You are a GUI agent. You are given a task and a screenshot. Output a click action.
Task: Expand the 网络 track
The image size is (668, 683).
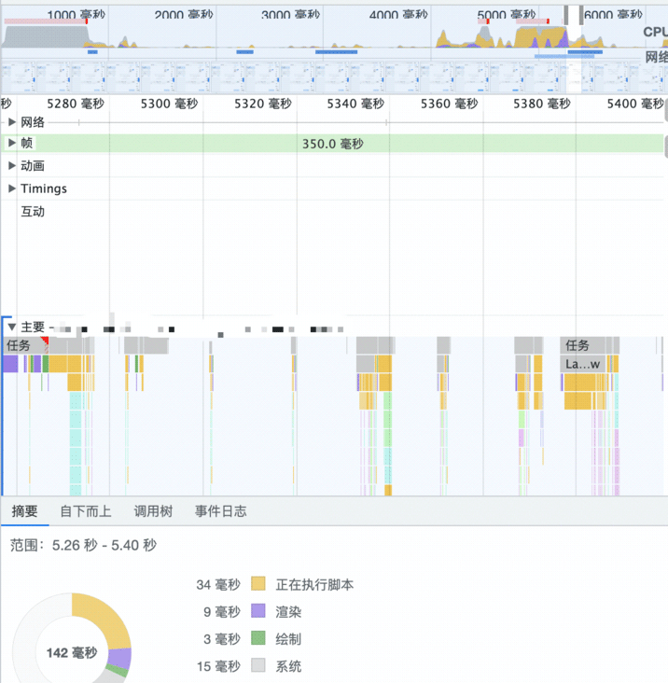[12, 122]
